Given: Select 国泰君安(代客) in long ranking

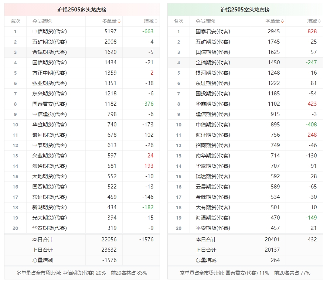Looking at the screenshot, I should (x=50, y=104).
